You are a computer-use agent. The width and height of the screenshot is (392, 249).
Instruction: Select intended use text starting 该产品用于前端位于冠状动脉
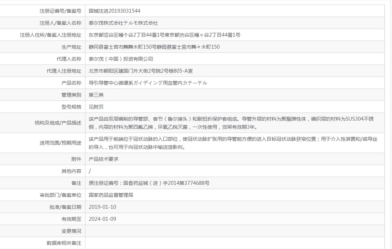233,143
